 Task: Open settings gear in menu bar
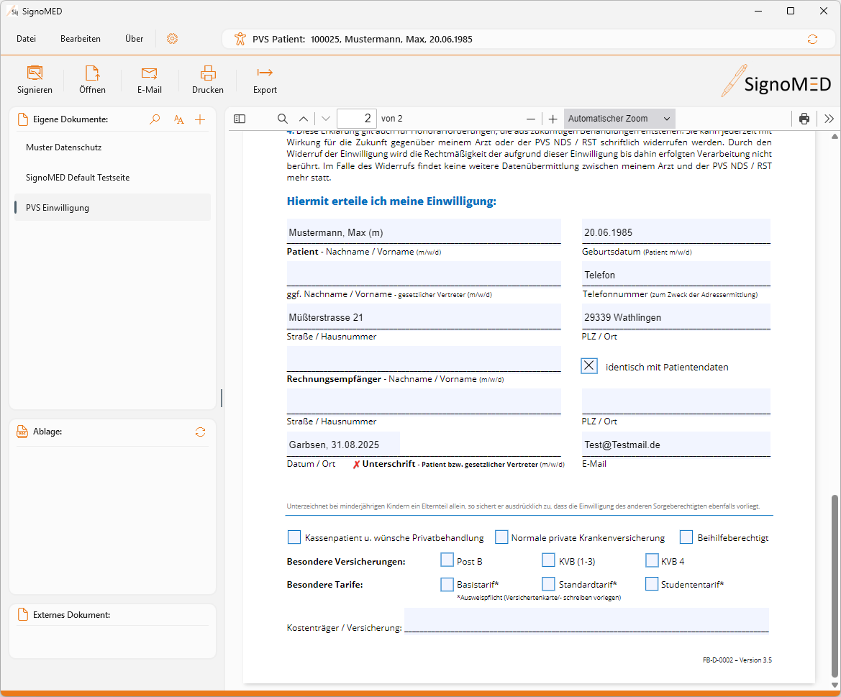(172, 39)
